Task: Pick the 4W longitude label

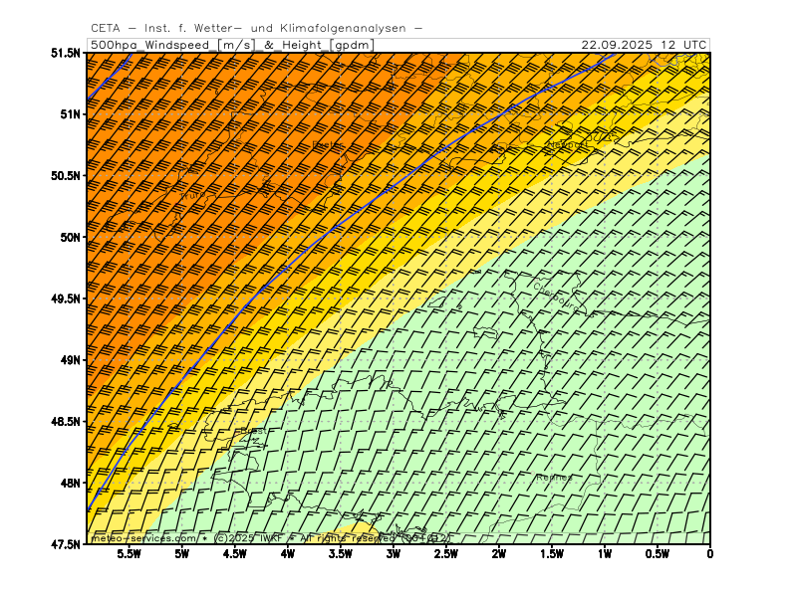Action: point(288,554)
